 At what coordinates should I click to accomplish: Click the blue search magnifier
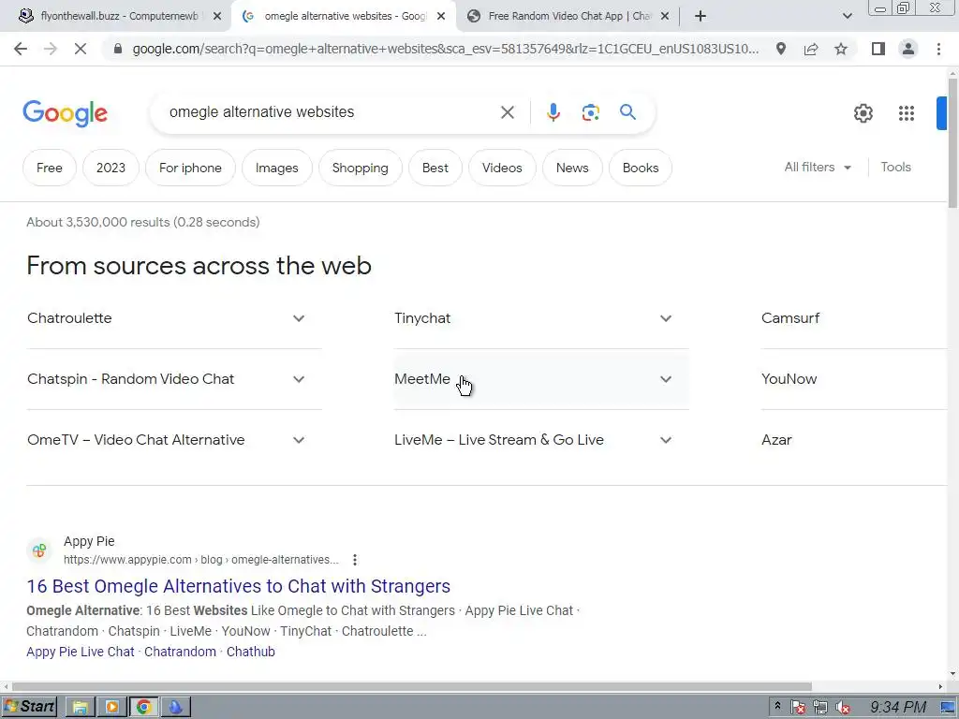[x=627, y=112]
